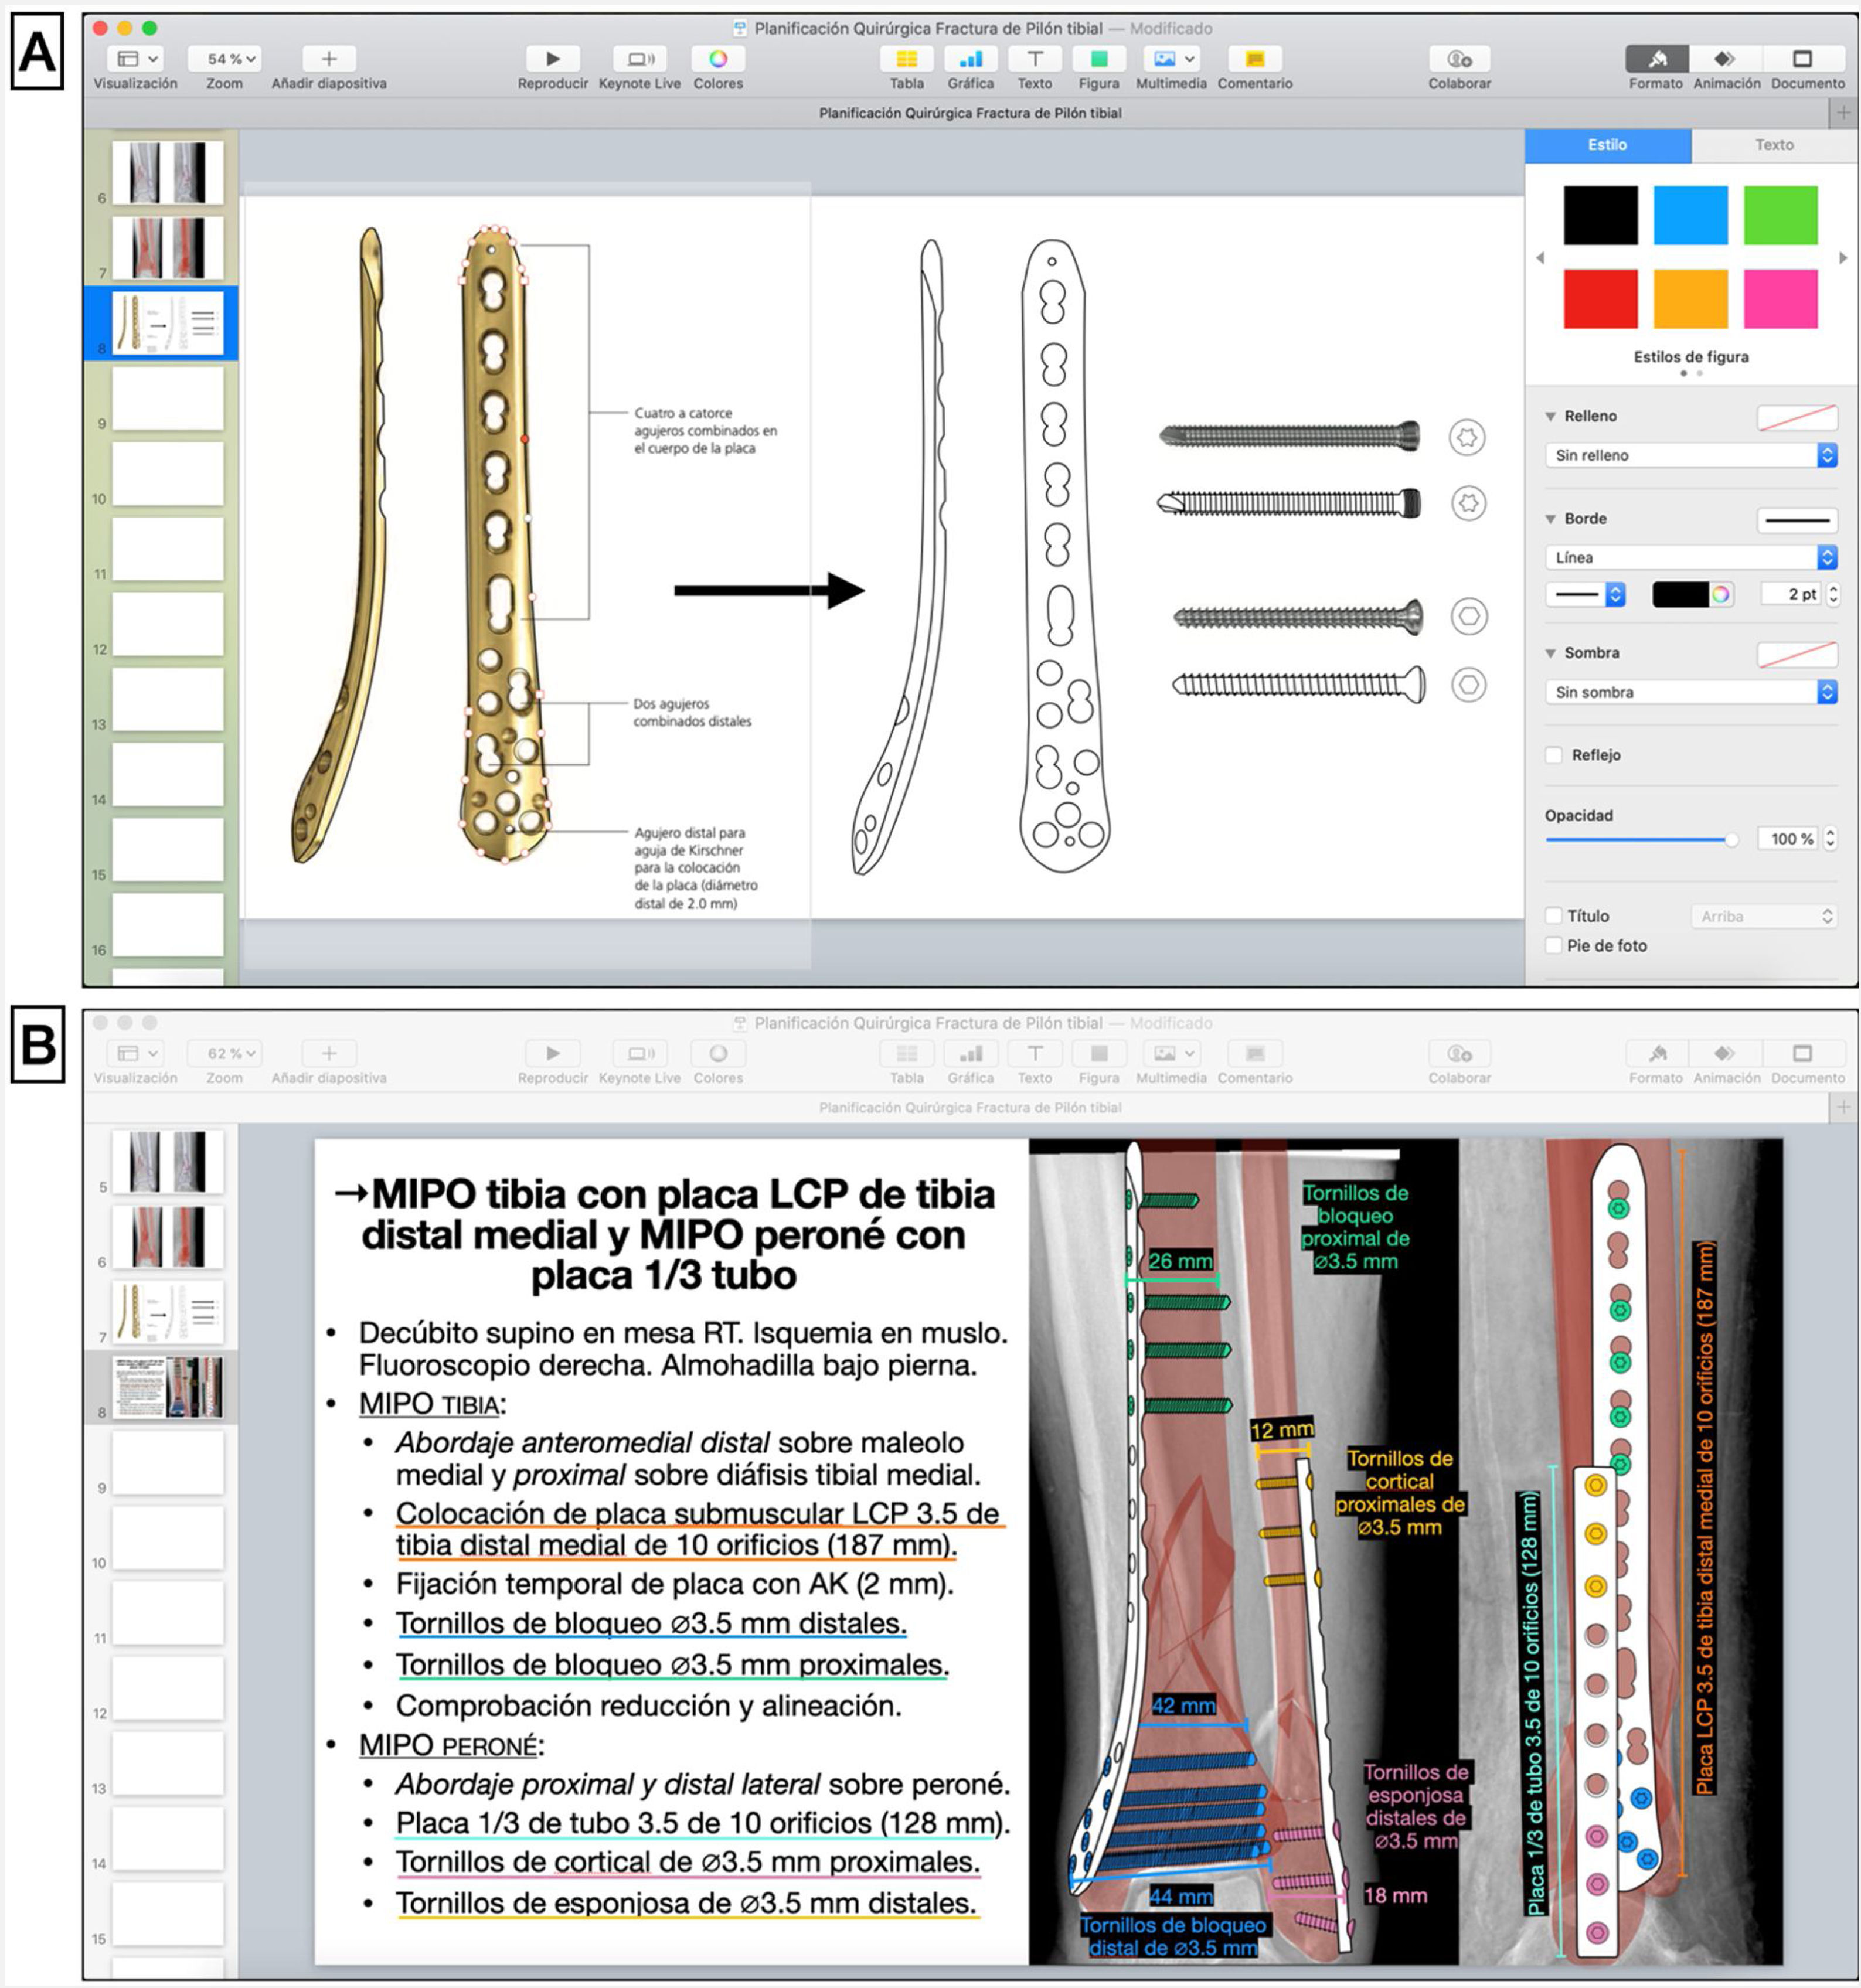The image size is (1861, 1988).
Task: Add a chart via the Gráfica icon in active toolbar
Action: 970,59
